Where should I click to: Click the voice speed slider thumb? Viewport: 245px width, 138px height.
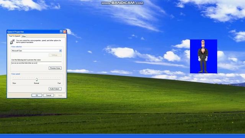click(37, 79)
